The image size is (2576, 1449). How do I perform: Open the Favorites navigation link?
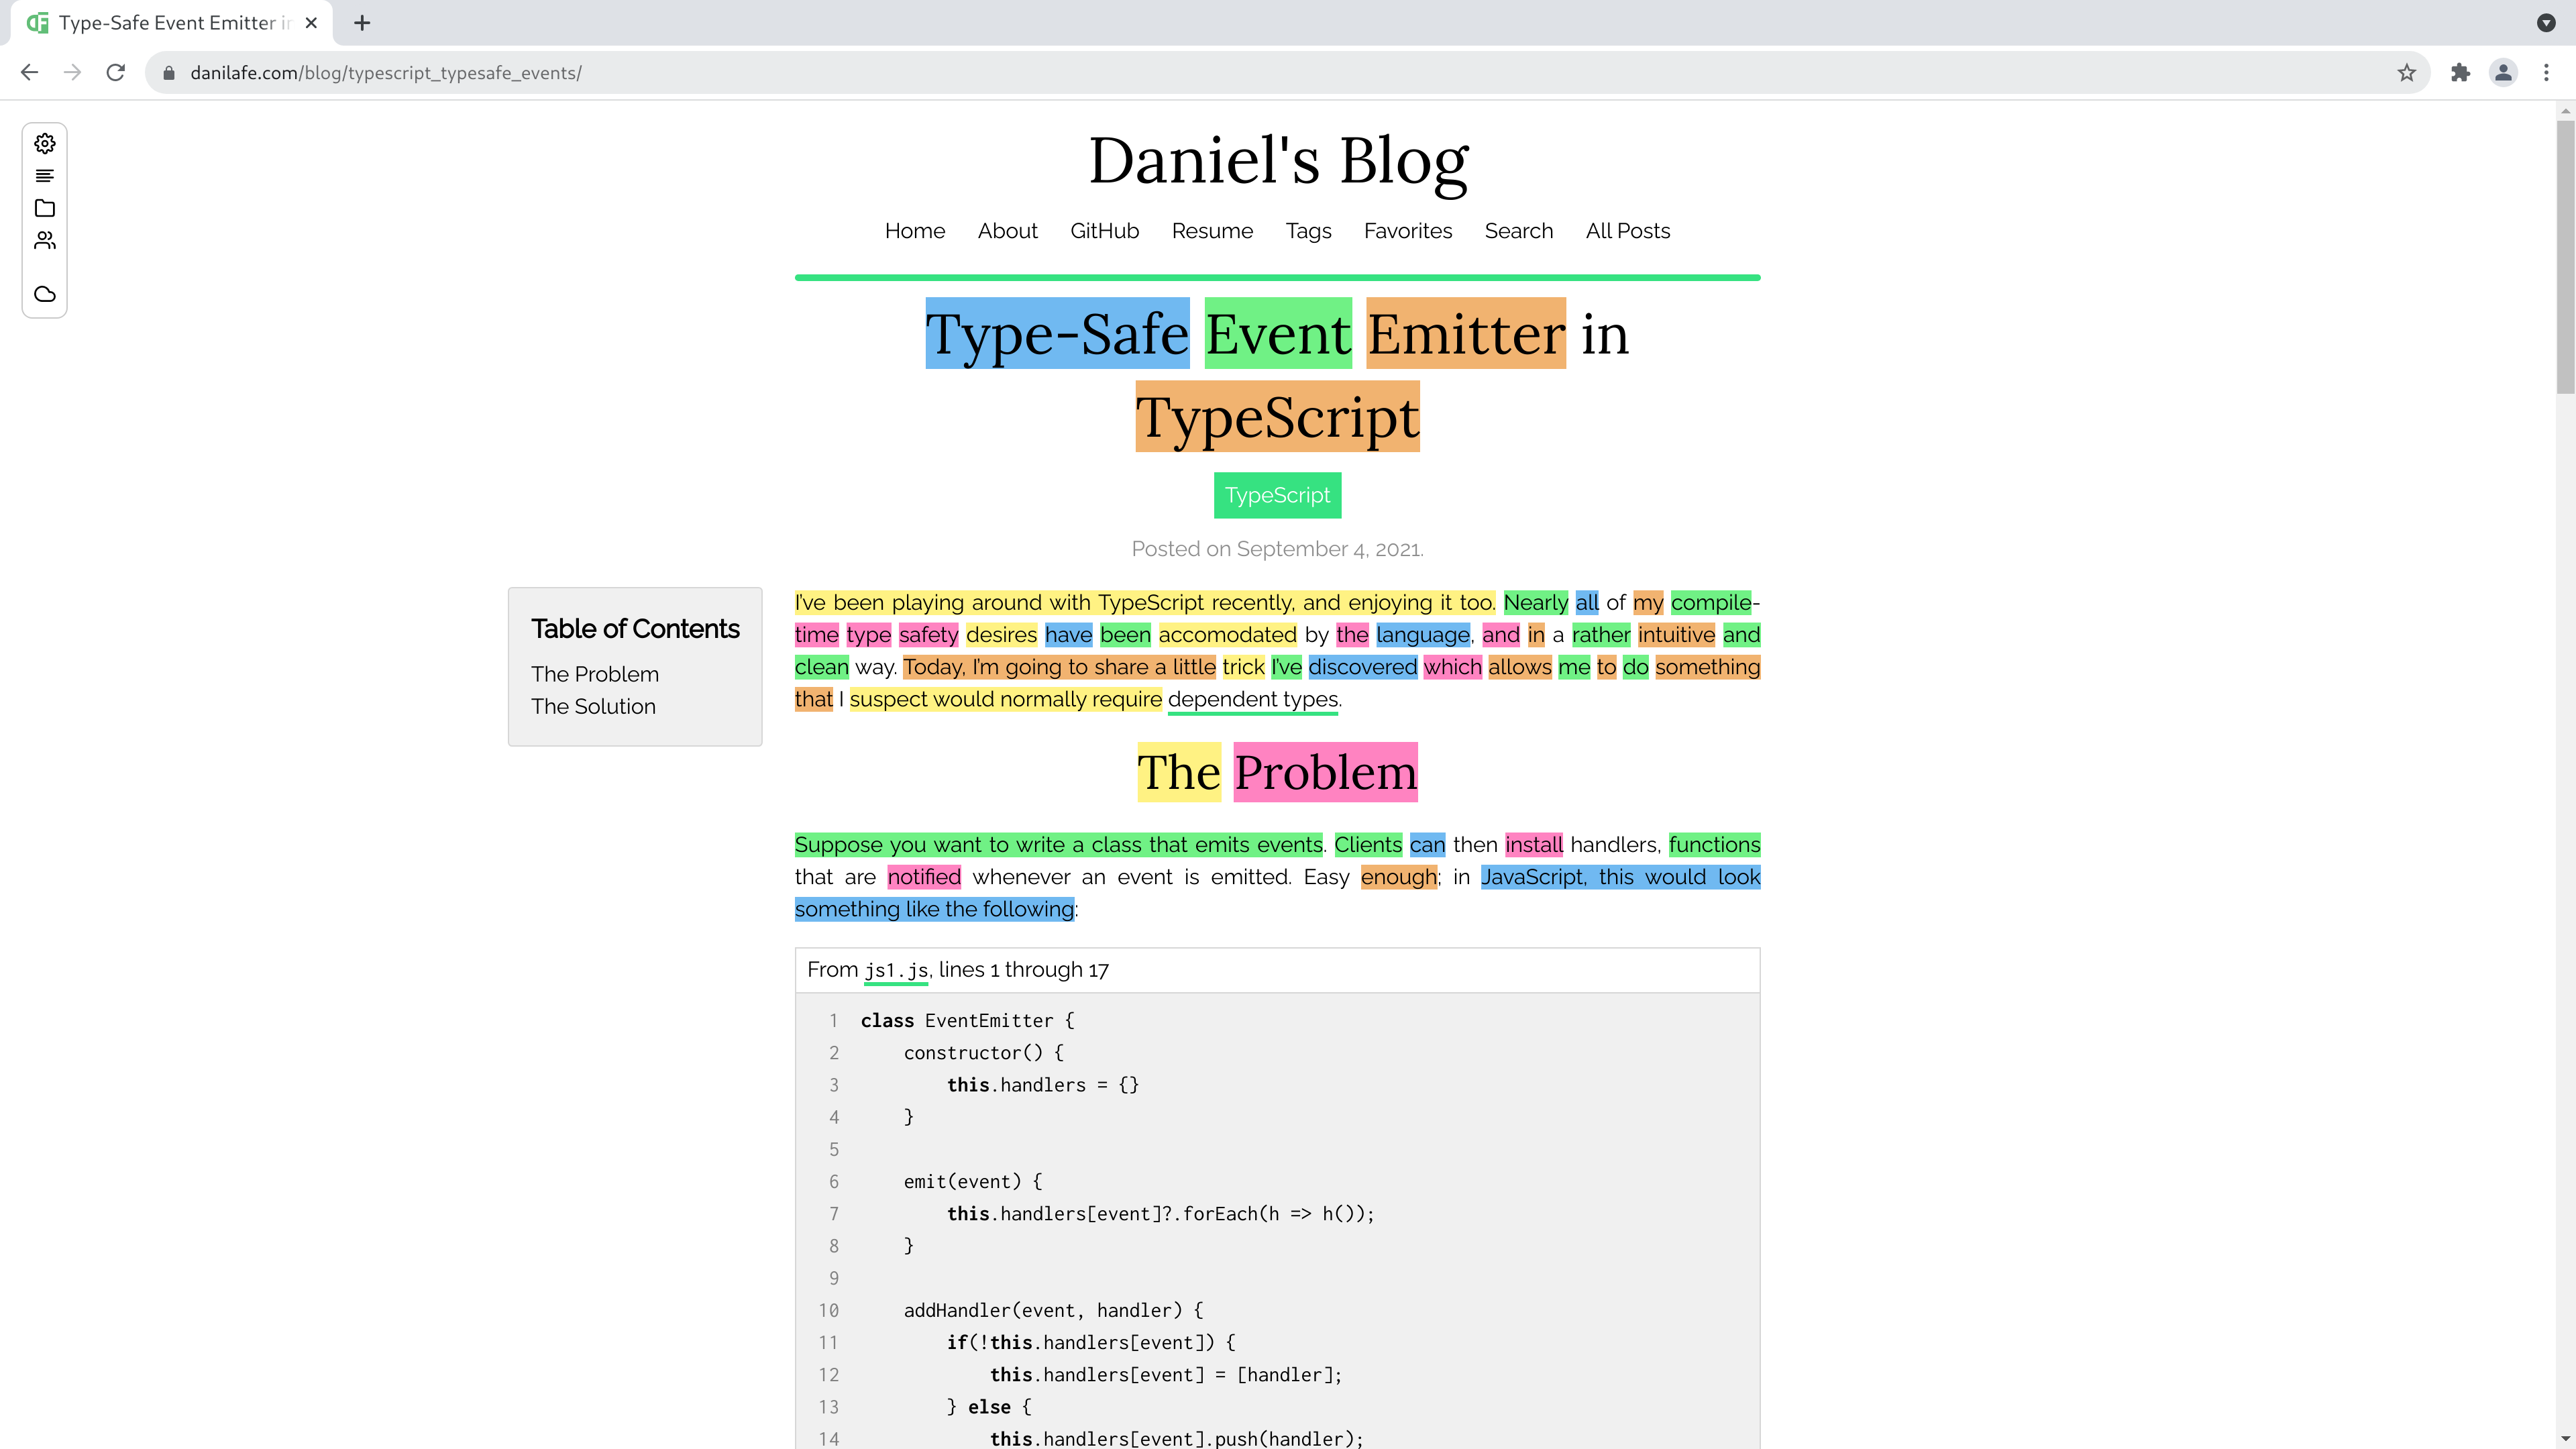click(x=1407, y=231)
